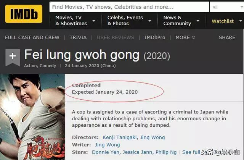Open the All search category dropdown
This screenshot has height=160, width=244.
[227, 7]
